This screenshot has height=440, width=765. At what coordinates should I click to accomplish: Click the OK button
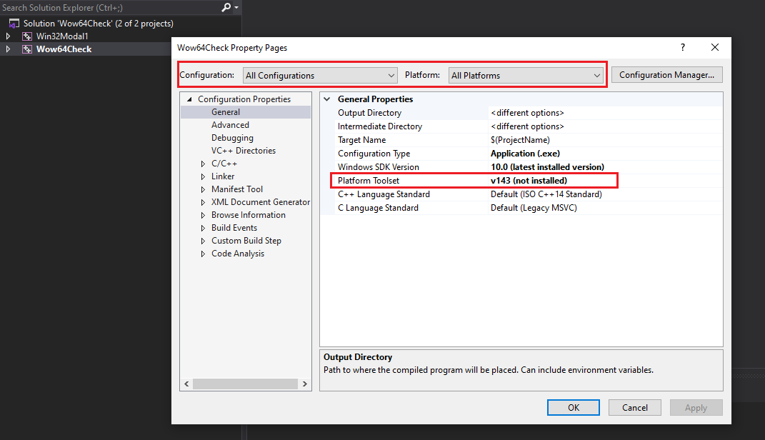[574, 407]
